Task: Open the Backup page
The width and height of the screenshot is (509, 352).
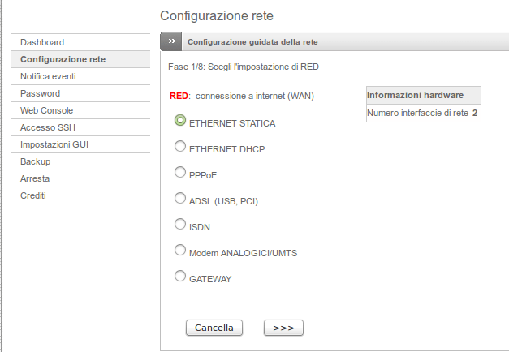Action: [x=80, y=161]
